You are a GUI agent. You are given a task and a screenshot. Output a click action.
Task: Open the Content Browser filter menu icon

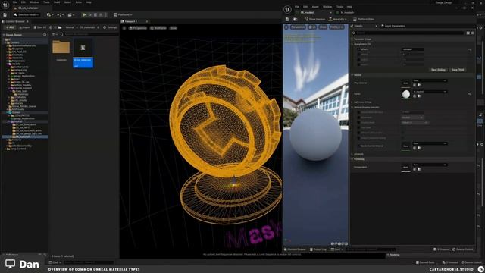[54, 34]
